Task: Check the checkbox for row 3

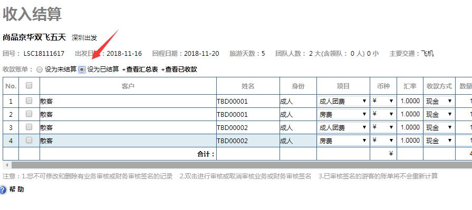Action: point(29,127)
